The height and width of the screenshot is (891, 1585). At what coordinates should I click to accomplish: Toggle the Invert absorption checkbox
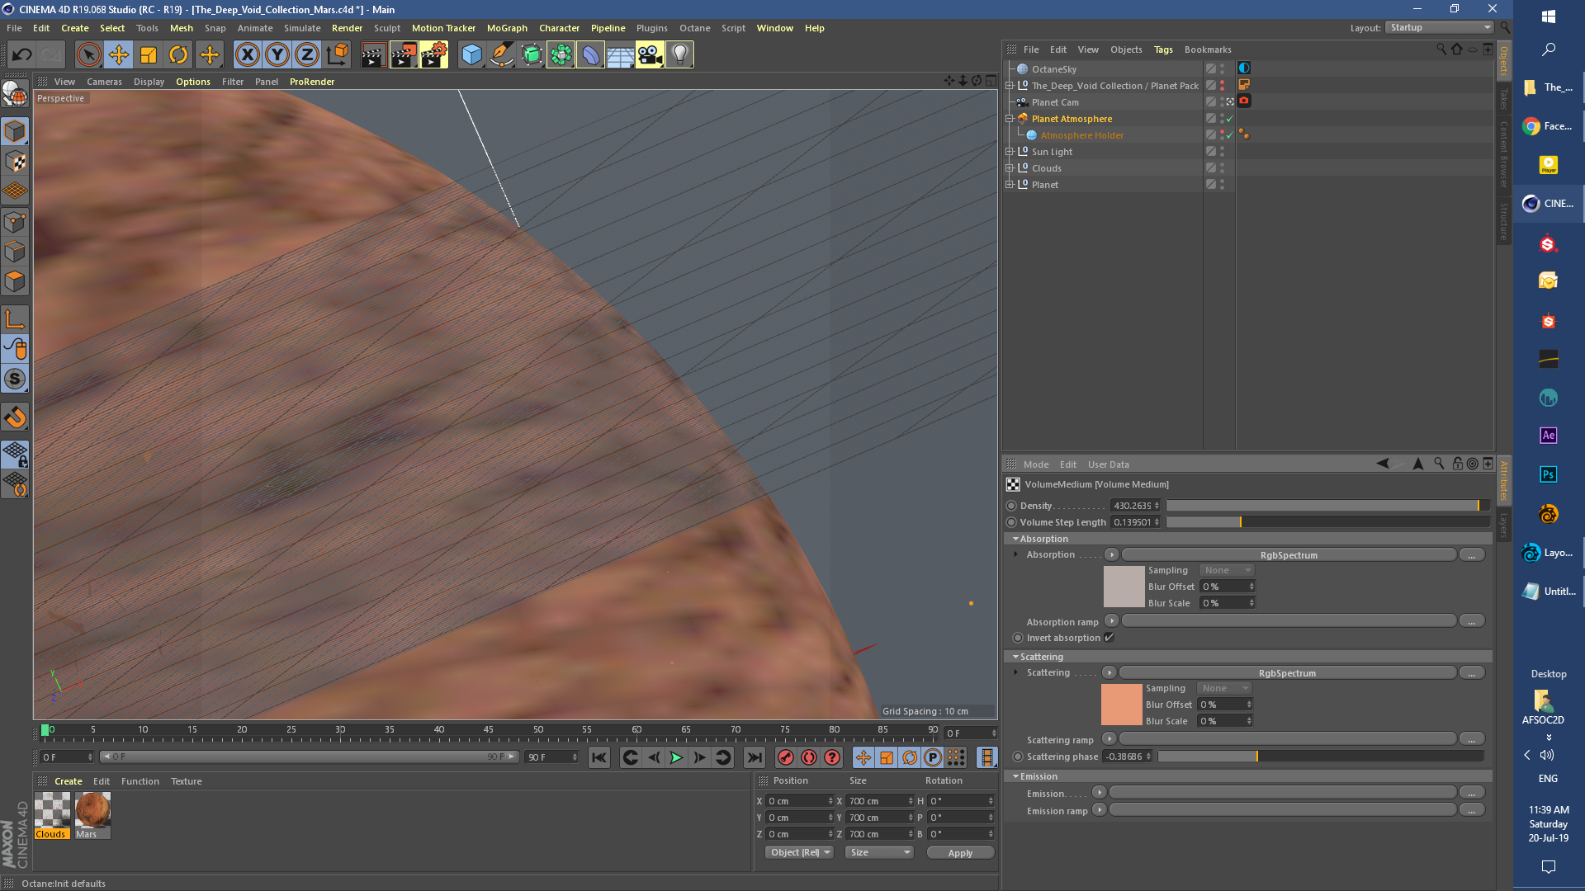(x=1109, y=638)
